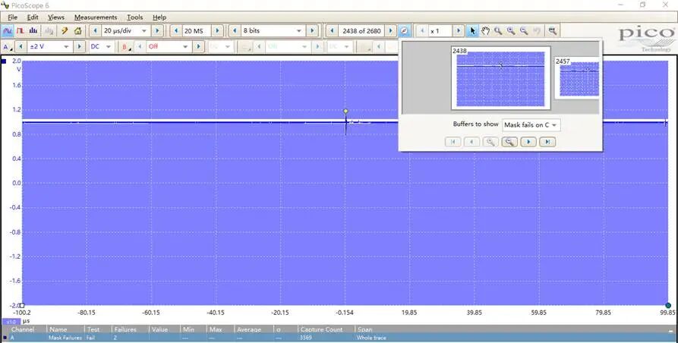Click the 2438 of 2680 buffer field
Image resolution: width=678 pixels, height=343 pixels.
pos(361,30)
